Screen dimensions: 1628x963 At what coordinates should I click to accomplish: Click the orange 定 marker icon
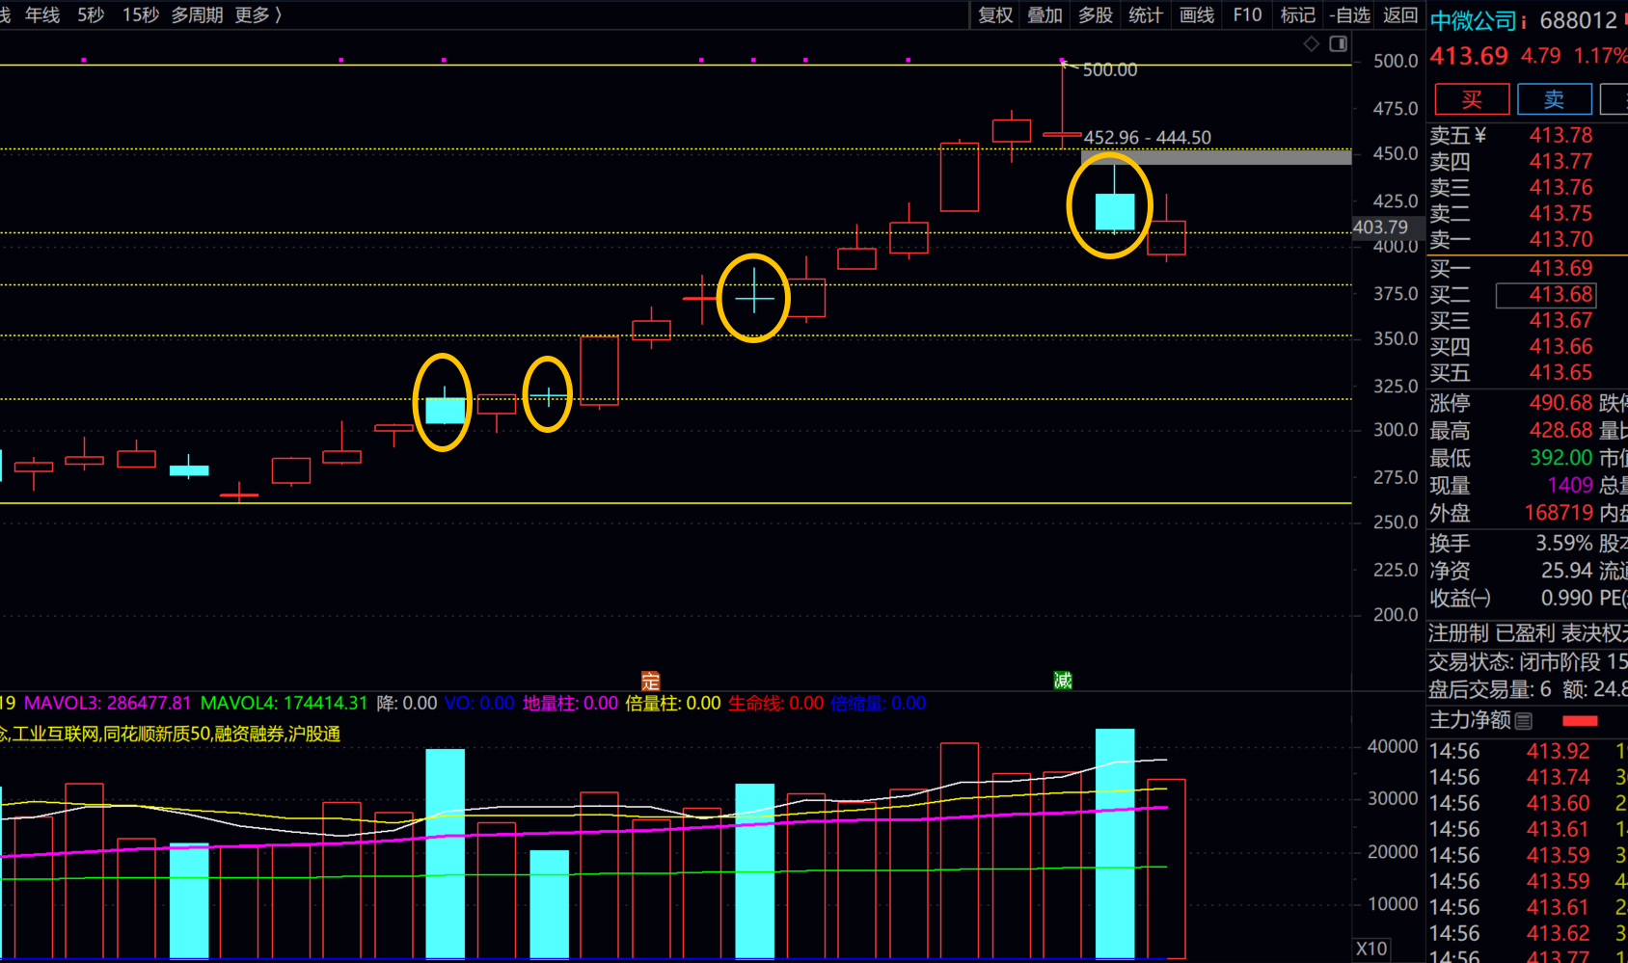[651, 681]
